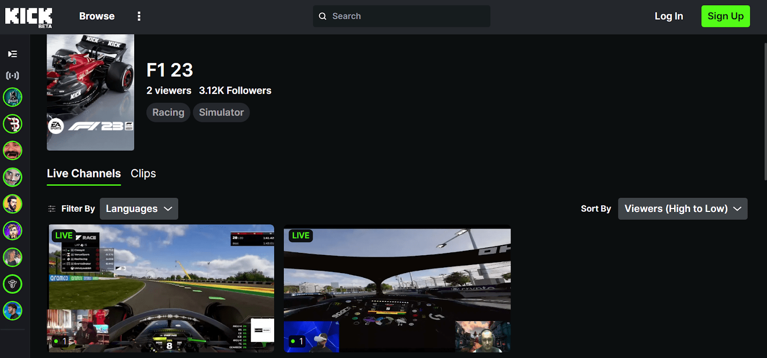Open the three-dot more options menu

tap(139, 16)
